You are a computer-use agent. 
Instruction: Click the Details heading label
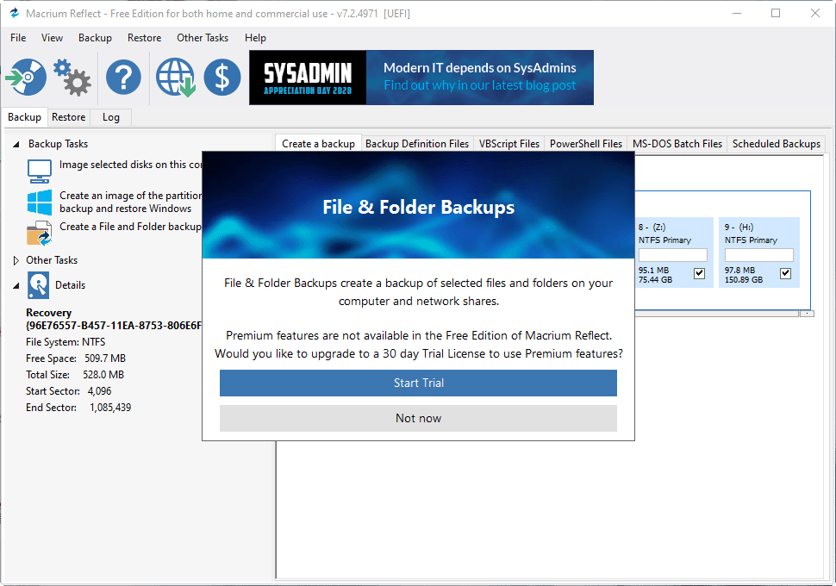[x=71, y=285]
